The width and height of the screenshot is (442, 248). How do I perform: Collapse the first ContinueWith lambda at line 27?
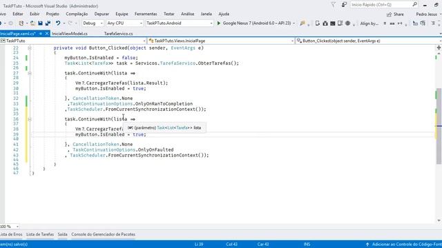click(29, 73)
